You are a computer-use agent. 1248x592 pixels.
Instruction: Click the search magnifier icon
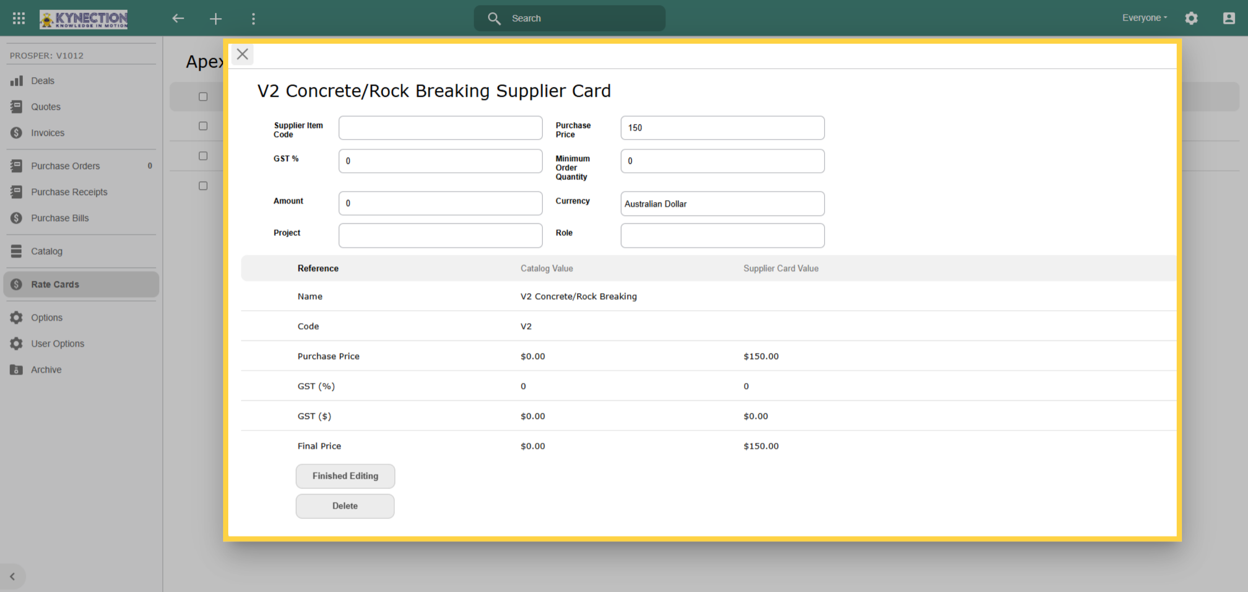click(x=493, y=19)
